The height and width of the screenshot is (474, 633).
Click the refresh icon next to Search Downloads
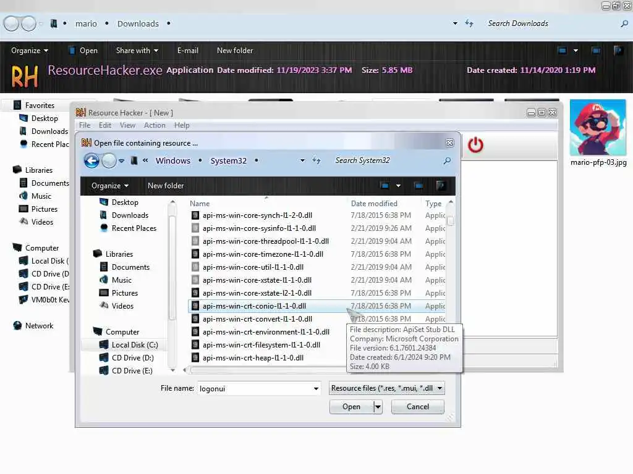tap(469, 23)
